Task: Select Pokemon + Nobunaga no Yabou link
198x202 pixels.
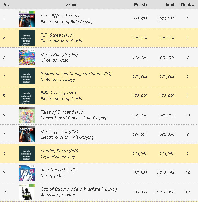Action: click(76, 74)
